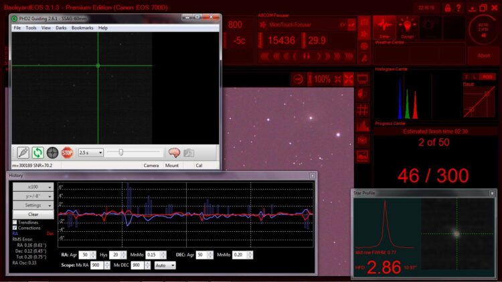Close the Star Profile panel
Viewport: 502px width, 282px height.
pos(492,193)
